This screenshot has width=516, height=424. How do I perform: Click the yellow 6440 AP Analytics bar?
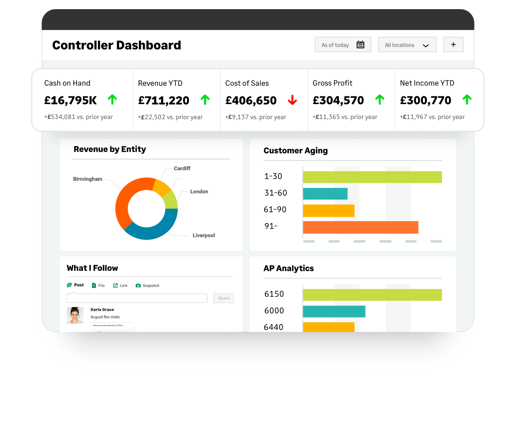(328, 327)
